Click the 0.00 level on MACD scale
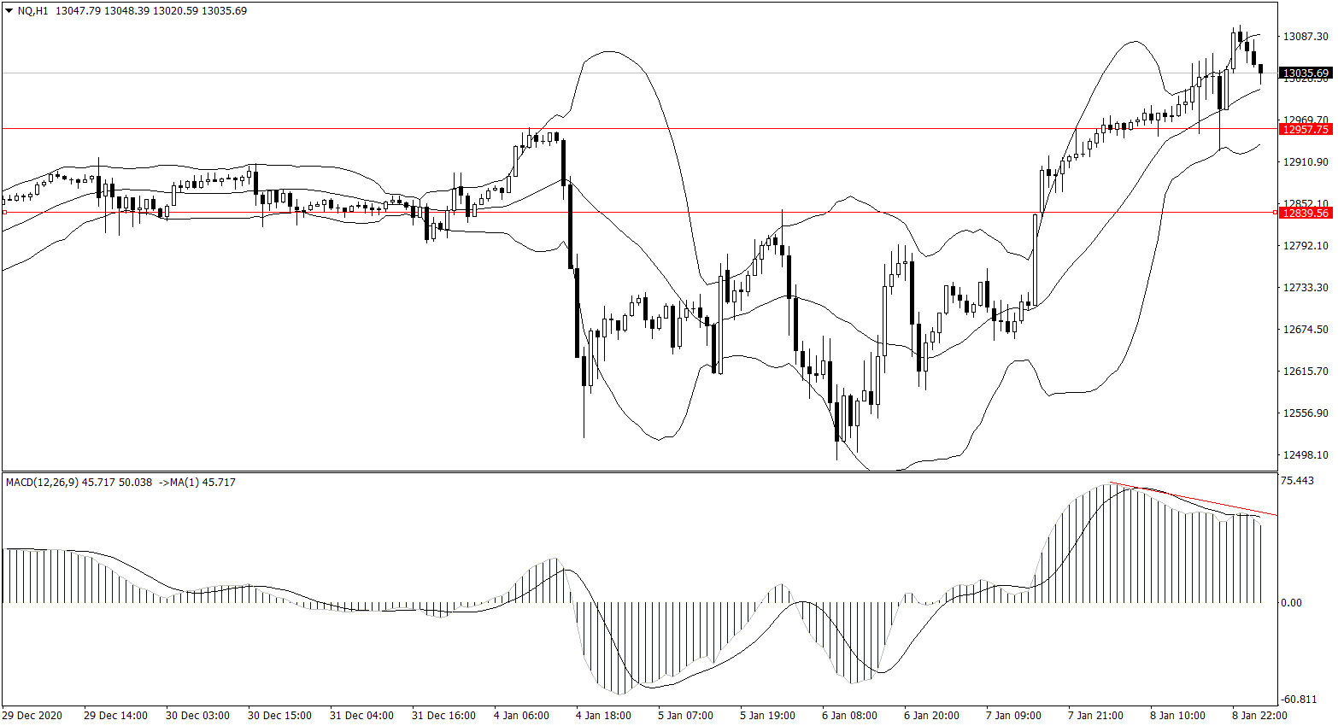 pyautogui.click(x=1290, y=603)
